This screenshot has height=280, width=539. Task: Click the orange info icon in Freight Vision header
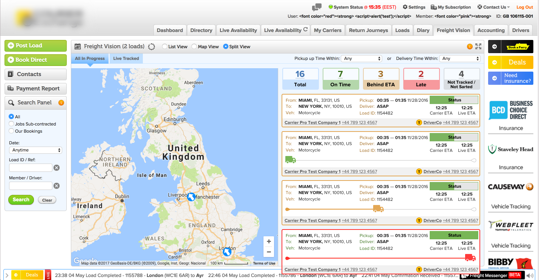(x=470, y=47)
